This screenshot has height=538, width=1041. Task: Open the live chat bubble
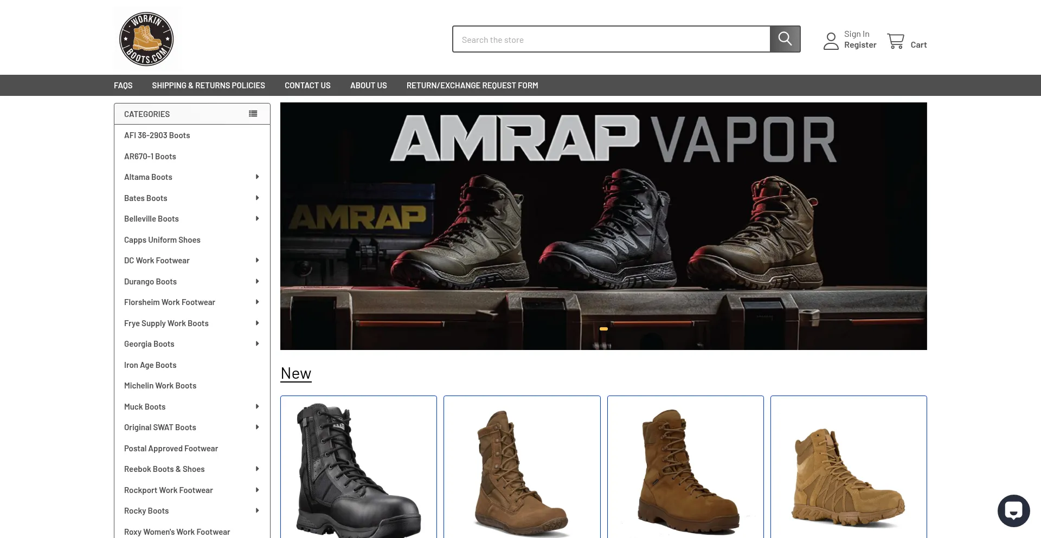(x=1014, y=510)
